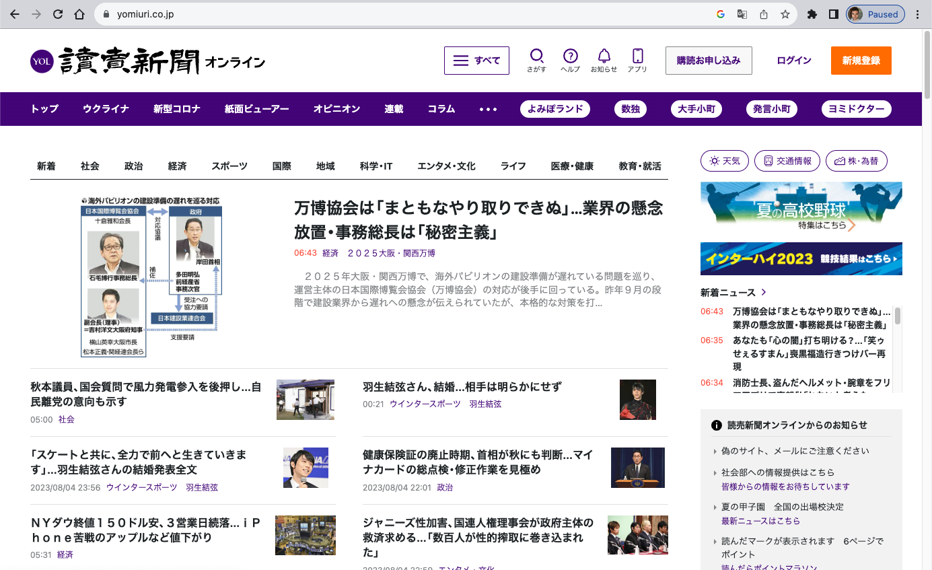Image resolution: width=932 pixels, height=570 pixels.
Task: Switch to the スポーツ category tab
Action: click(x=229, y=166)
